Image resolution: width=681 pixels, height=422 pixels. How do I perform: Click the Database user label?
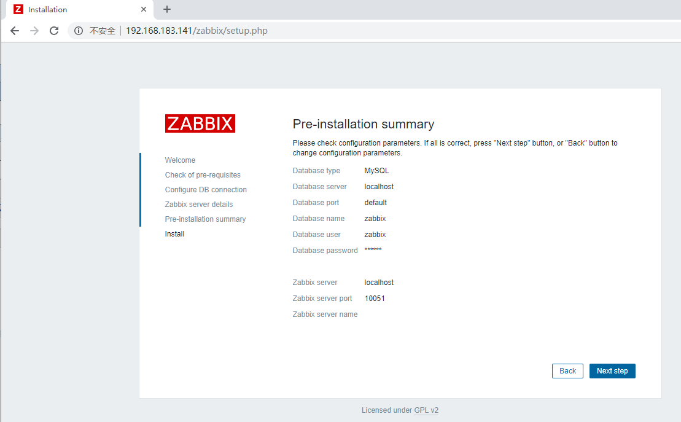pos(317,235)
